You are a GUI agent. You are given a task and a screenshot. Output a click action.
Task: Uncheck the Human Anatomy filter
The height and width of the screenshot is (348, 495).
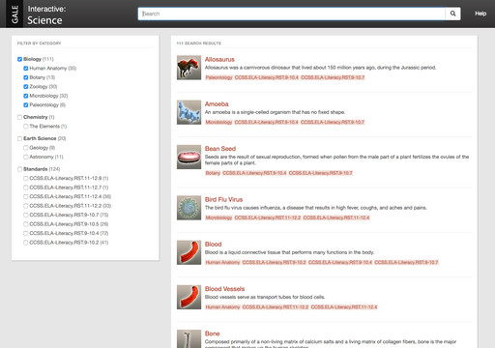point(26,69)
